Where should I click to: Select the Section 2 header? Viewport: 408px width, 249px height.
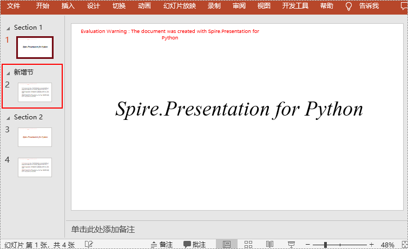pyautogui.click(x=28, y=117)
